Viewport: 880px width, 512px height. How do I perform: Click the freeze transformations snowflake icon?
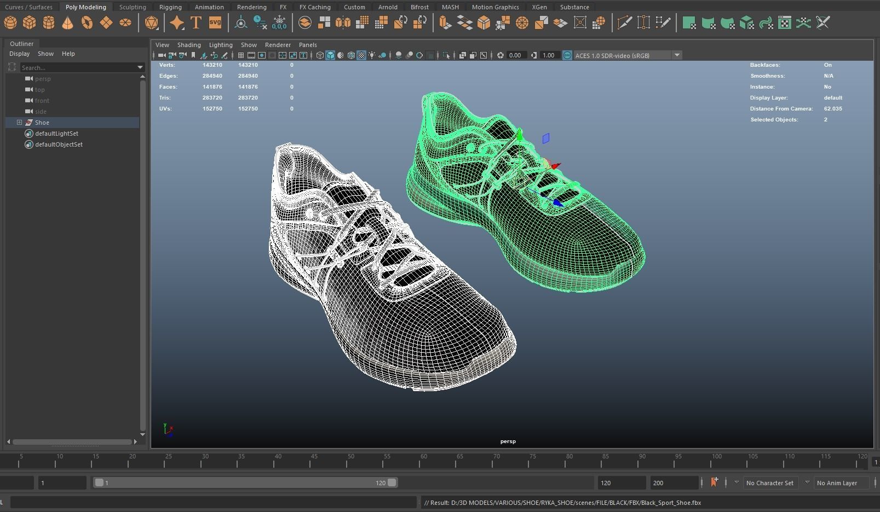[x=279, y=22]
